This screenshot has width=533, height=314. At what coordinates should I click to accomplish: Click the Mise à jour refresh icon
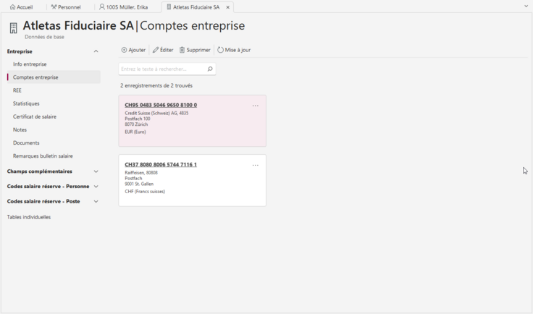220,51
